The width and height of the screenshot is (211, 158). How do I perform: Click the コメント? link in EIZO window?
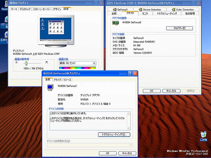[186, 3]
